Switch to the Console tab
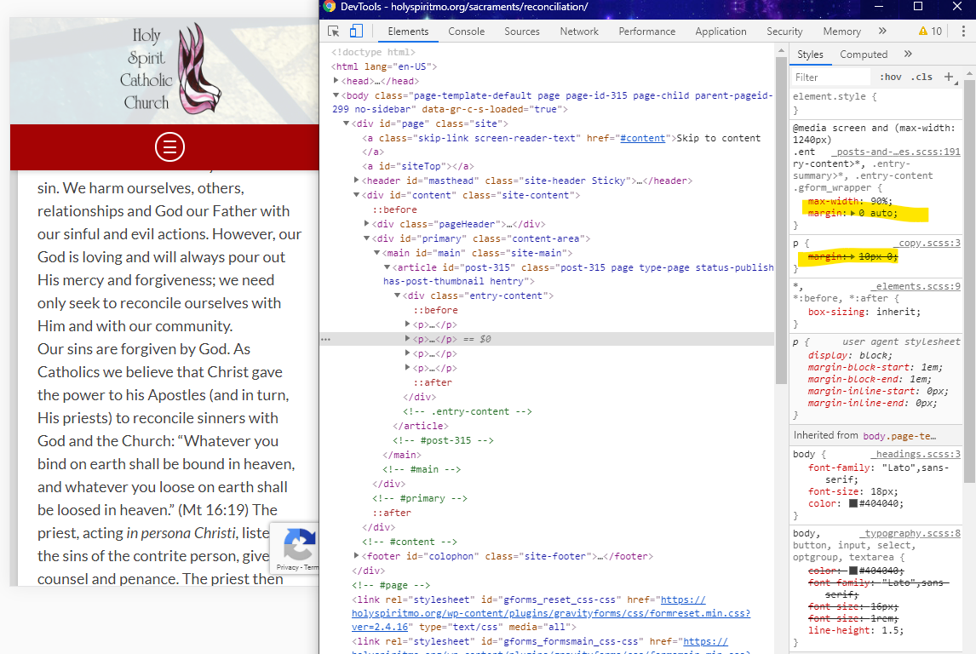The width and height of the screenshot is (976, 654). tap(466, 32)
